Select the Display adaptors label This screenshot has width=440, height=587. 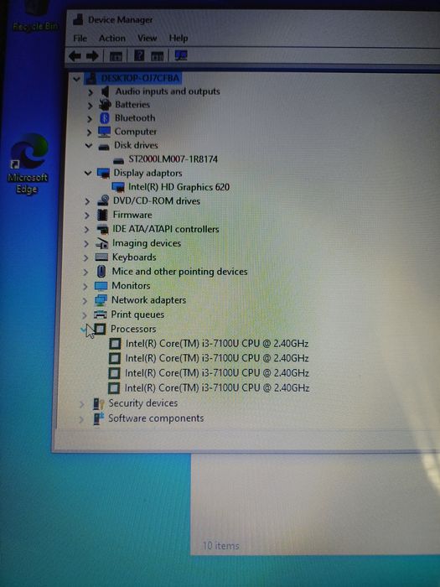(x=148, y=173)
